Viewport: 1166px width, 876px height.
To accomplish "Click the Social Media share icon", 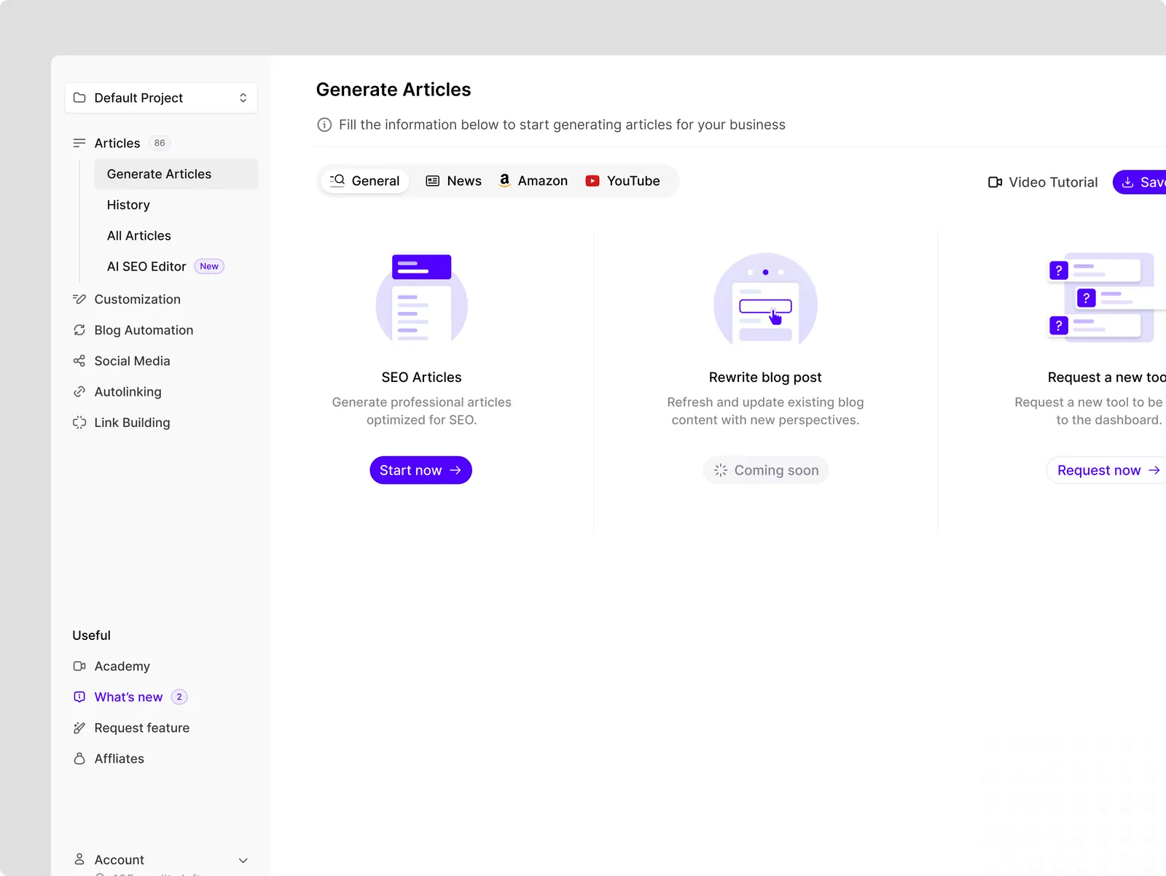I will (x=79, y=361).
